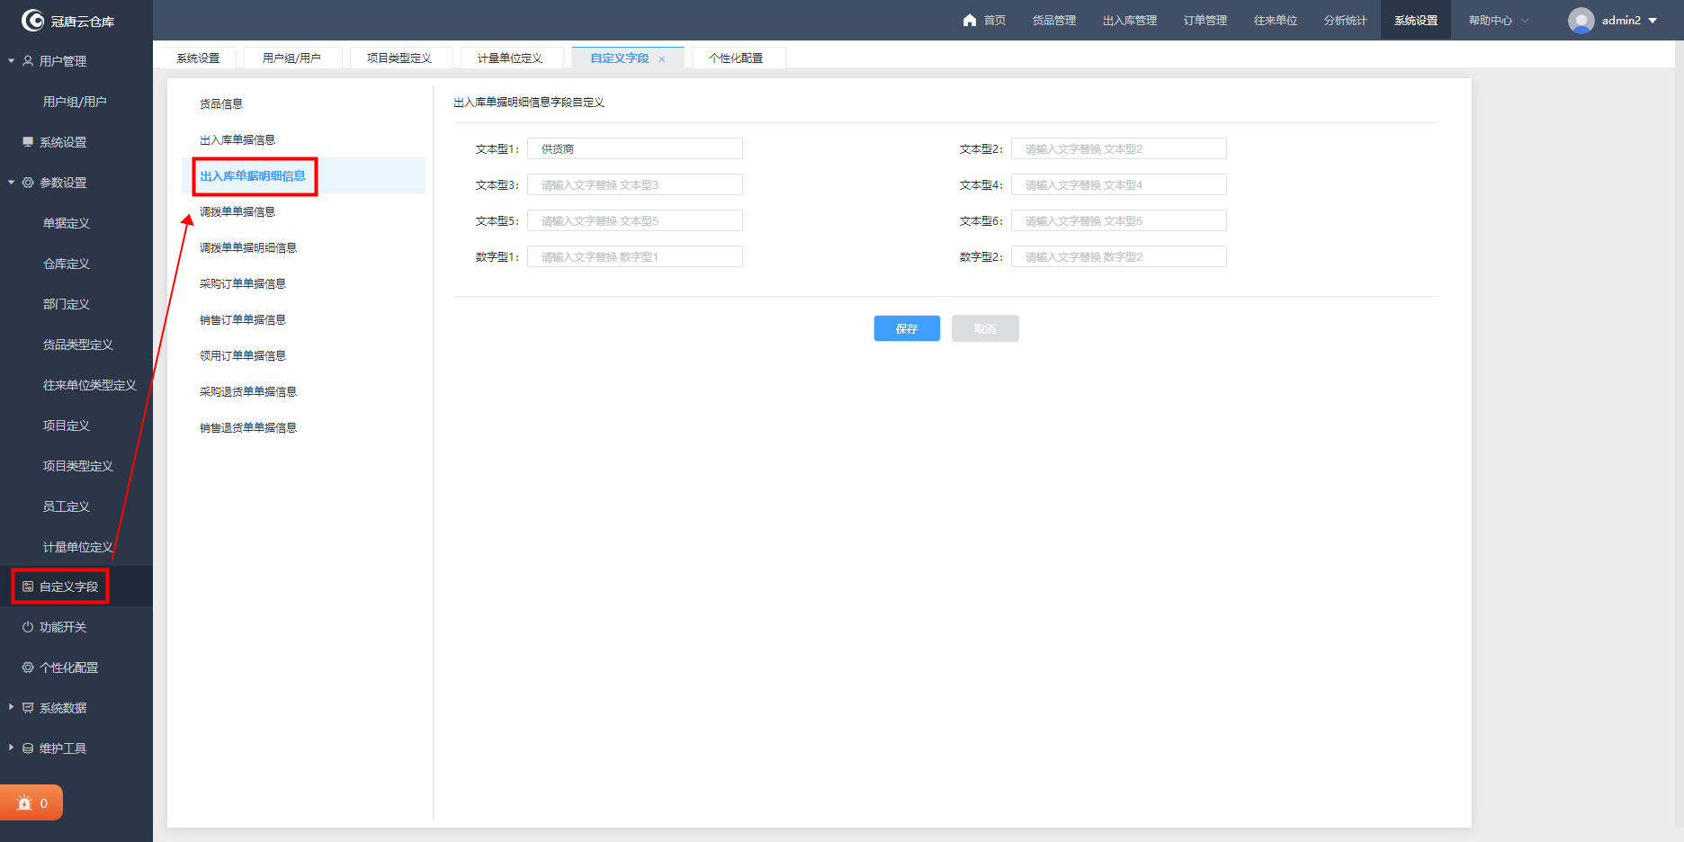Open 货品管理 in top navigation
This screenshot has height=842, width=1684.
1053,20
